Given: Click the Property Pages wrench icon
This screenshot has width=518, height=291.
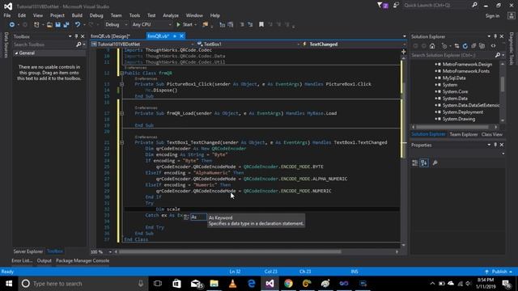Looking at the screenshot, I should tap(435, 163).
